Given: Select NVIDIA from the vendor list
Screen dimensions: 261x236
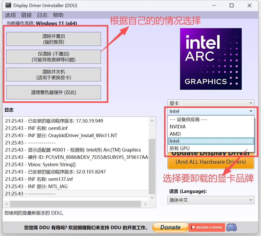Looking at the screenshot, I should [211, 127].
